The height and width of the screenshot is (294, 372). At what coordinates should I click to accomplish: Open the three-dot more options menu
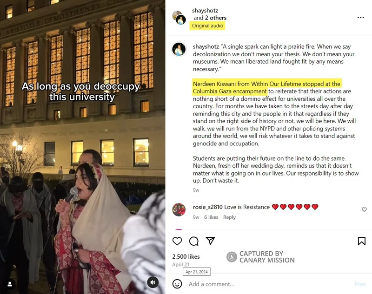point(361,17)
